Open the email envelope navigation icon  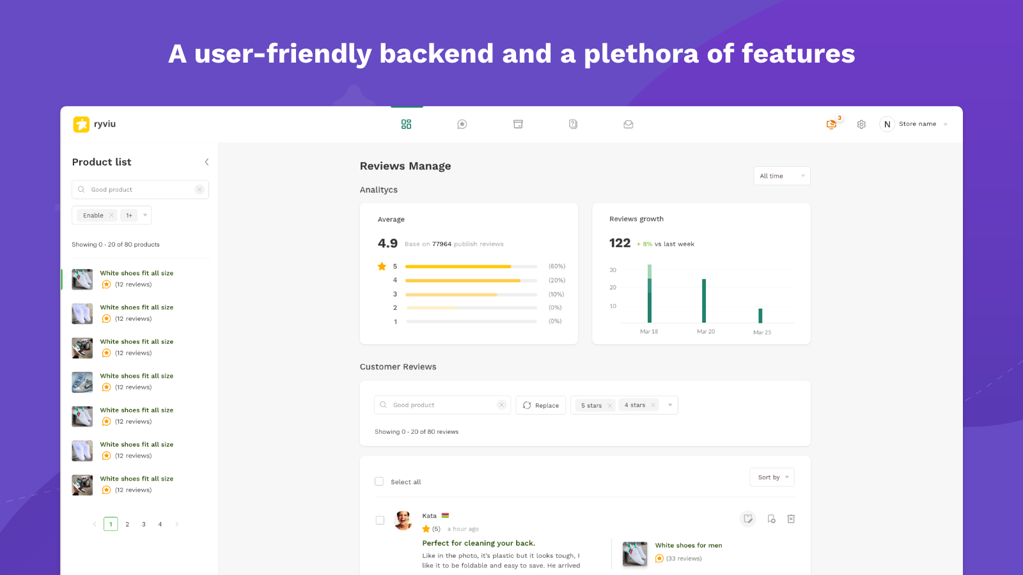click(x=629, y=125)
